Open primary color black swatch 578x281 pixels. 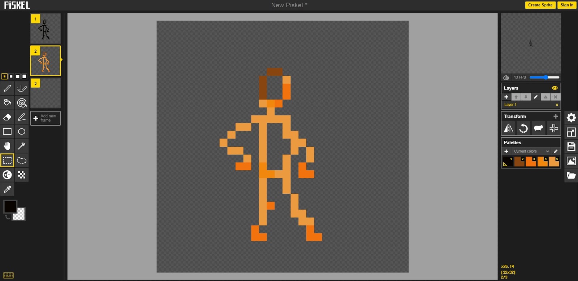coord(10,207)
